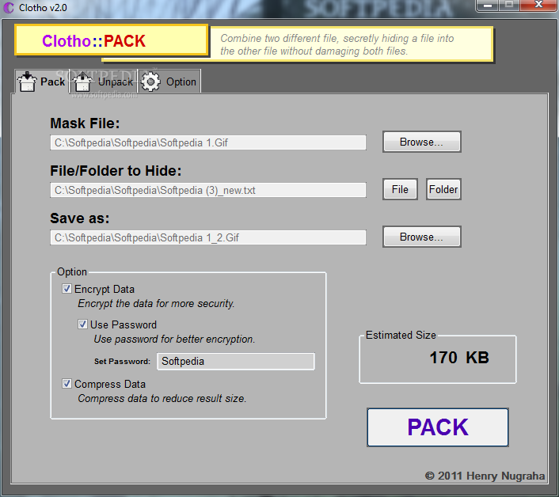559x497 pixels.
Task: Toggle the Compress Data checkbox
Action: (x=67, y=384)
